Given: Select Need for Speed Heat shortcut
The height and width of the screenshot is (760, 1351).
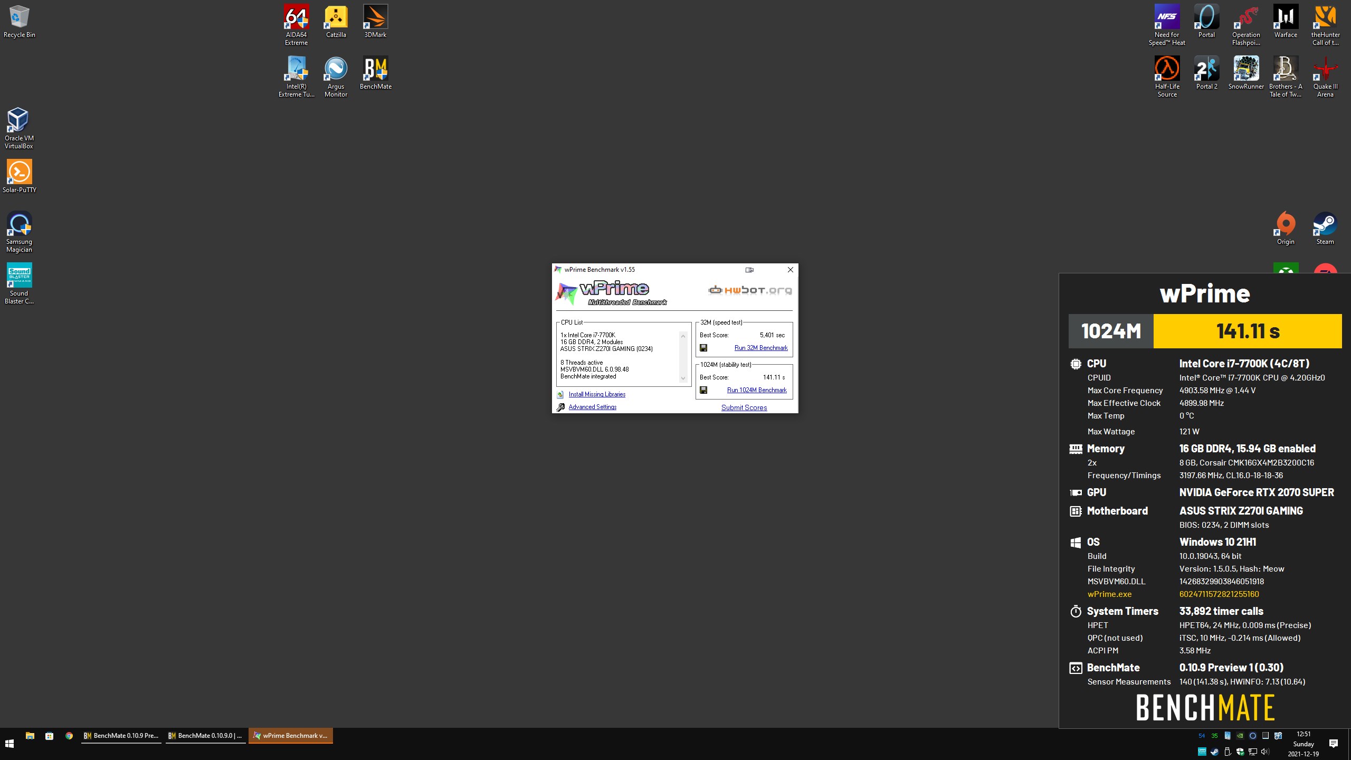Looking at the screenshot, I should 1167,25.
